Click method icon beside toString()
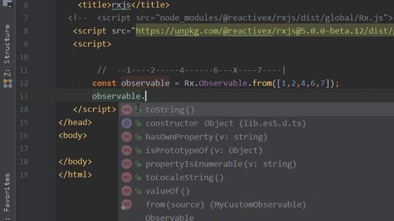 [126, 109]
